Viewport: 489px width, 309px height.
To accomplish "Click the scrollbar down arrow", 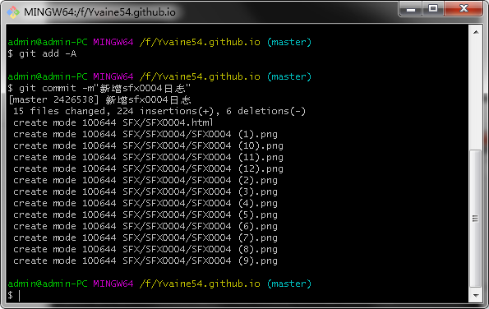I will (476, 295).
